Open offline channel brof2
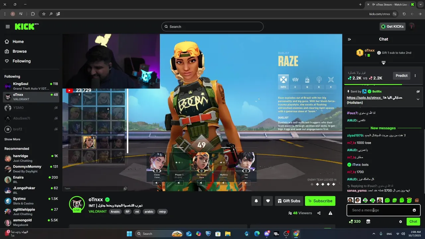The width and height of the screenshot is (425, 239). 31,129
